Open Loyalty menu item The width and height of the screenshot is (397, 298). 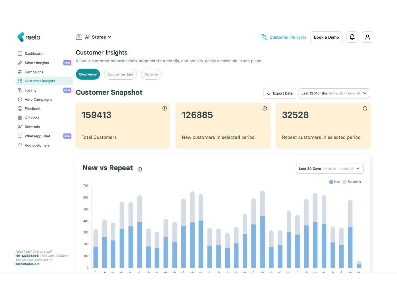(44, 90)
